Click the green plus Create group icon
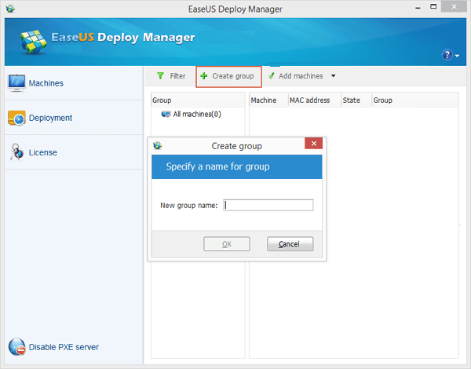This screenshot has width=471, height=369. tap(204, 76)
